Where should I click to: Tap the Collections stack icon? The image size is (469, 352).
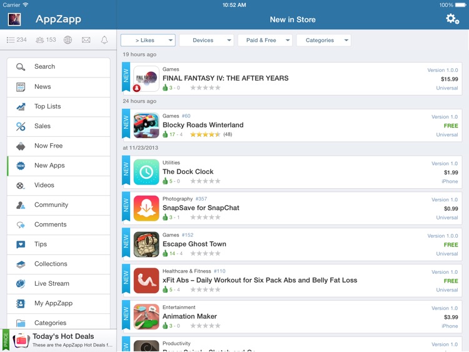tap(21, 264)
